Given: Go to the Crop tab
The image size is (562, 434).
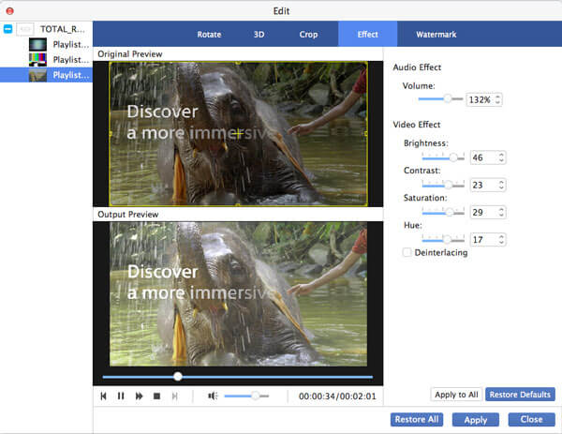Looking at the screenshot, I should [308, 35].
